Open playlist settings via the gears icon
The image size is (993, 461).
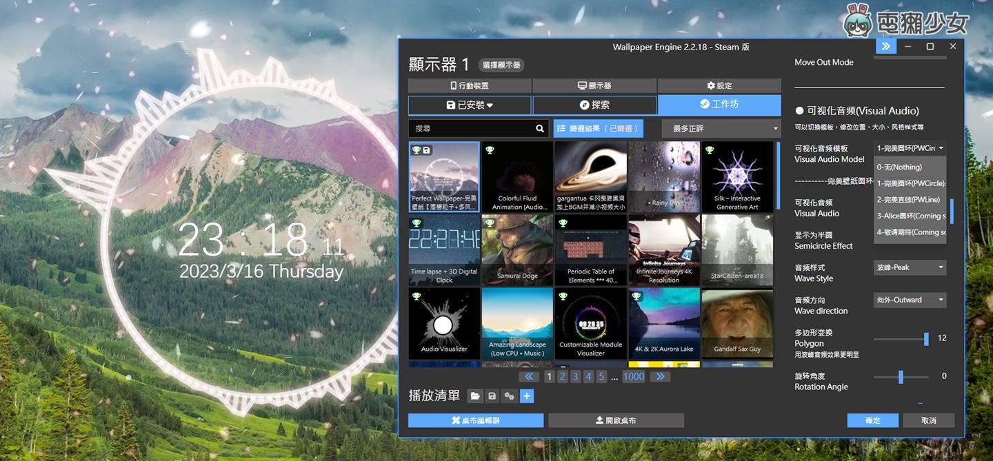(510, 396)
